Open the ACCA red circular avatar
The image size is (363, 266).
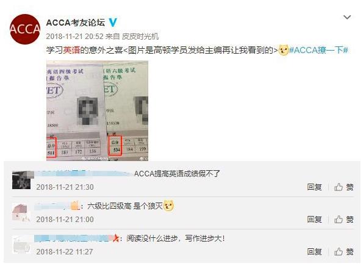click(25, 29)
